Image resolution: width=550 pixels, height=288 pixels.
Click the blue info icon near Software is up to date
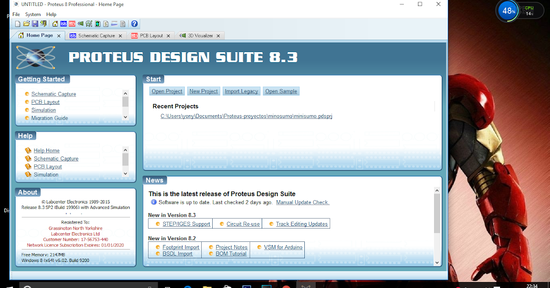[154, 202]
